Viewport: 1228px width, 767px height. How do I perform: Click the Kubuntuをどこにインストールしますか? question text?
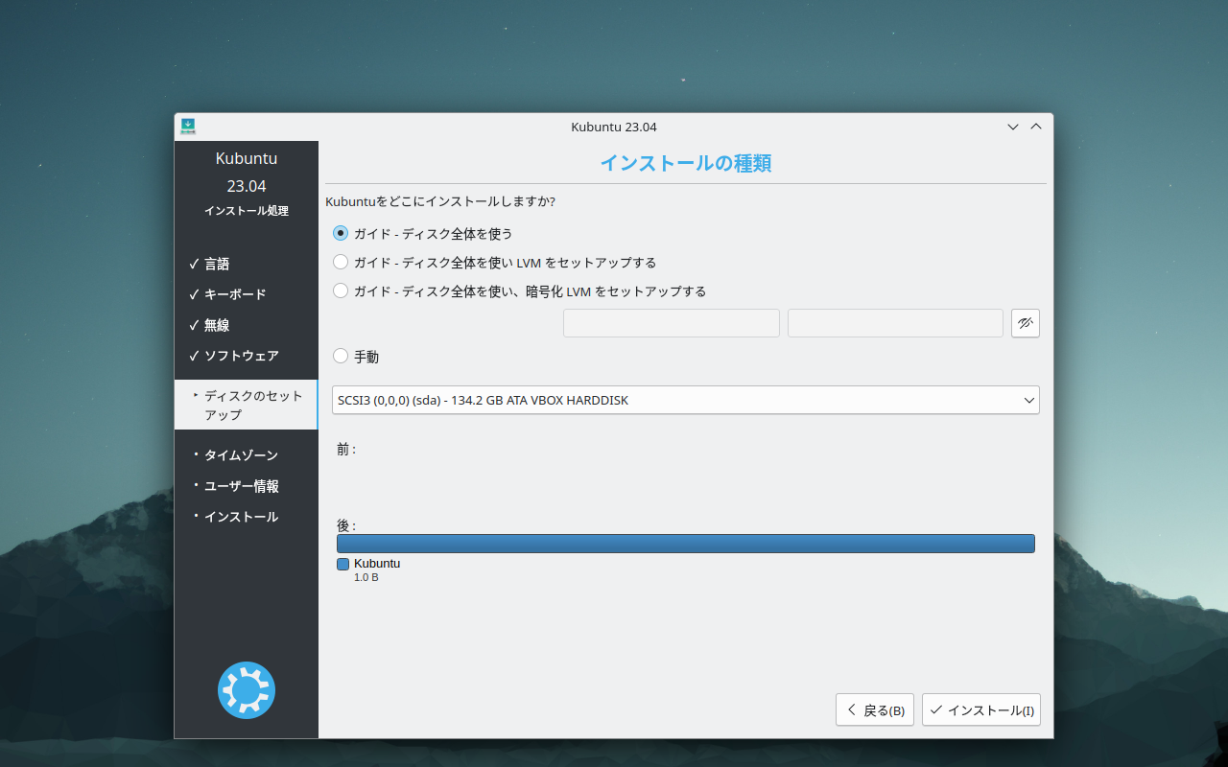click(x=441, y=201)
